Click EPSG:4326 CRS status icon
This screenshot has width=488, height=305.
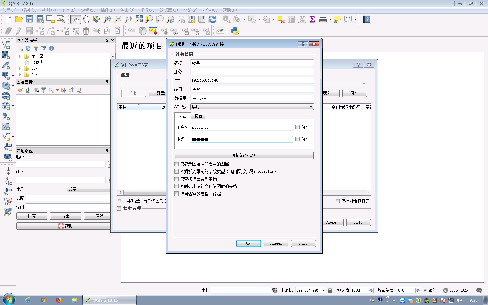455,290
